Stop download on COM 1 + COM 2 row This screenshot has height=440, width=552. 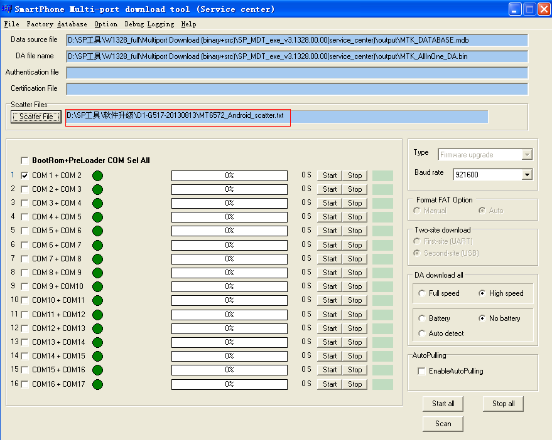click(x=355, y=175)
